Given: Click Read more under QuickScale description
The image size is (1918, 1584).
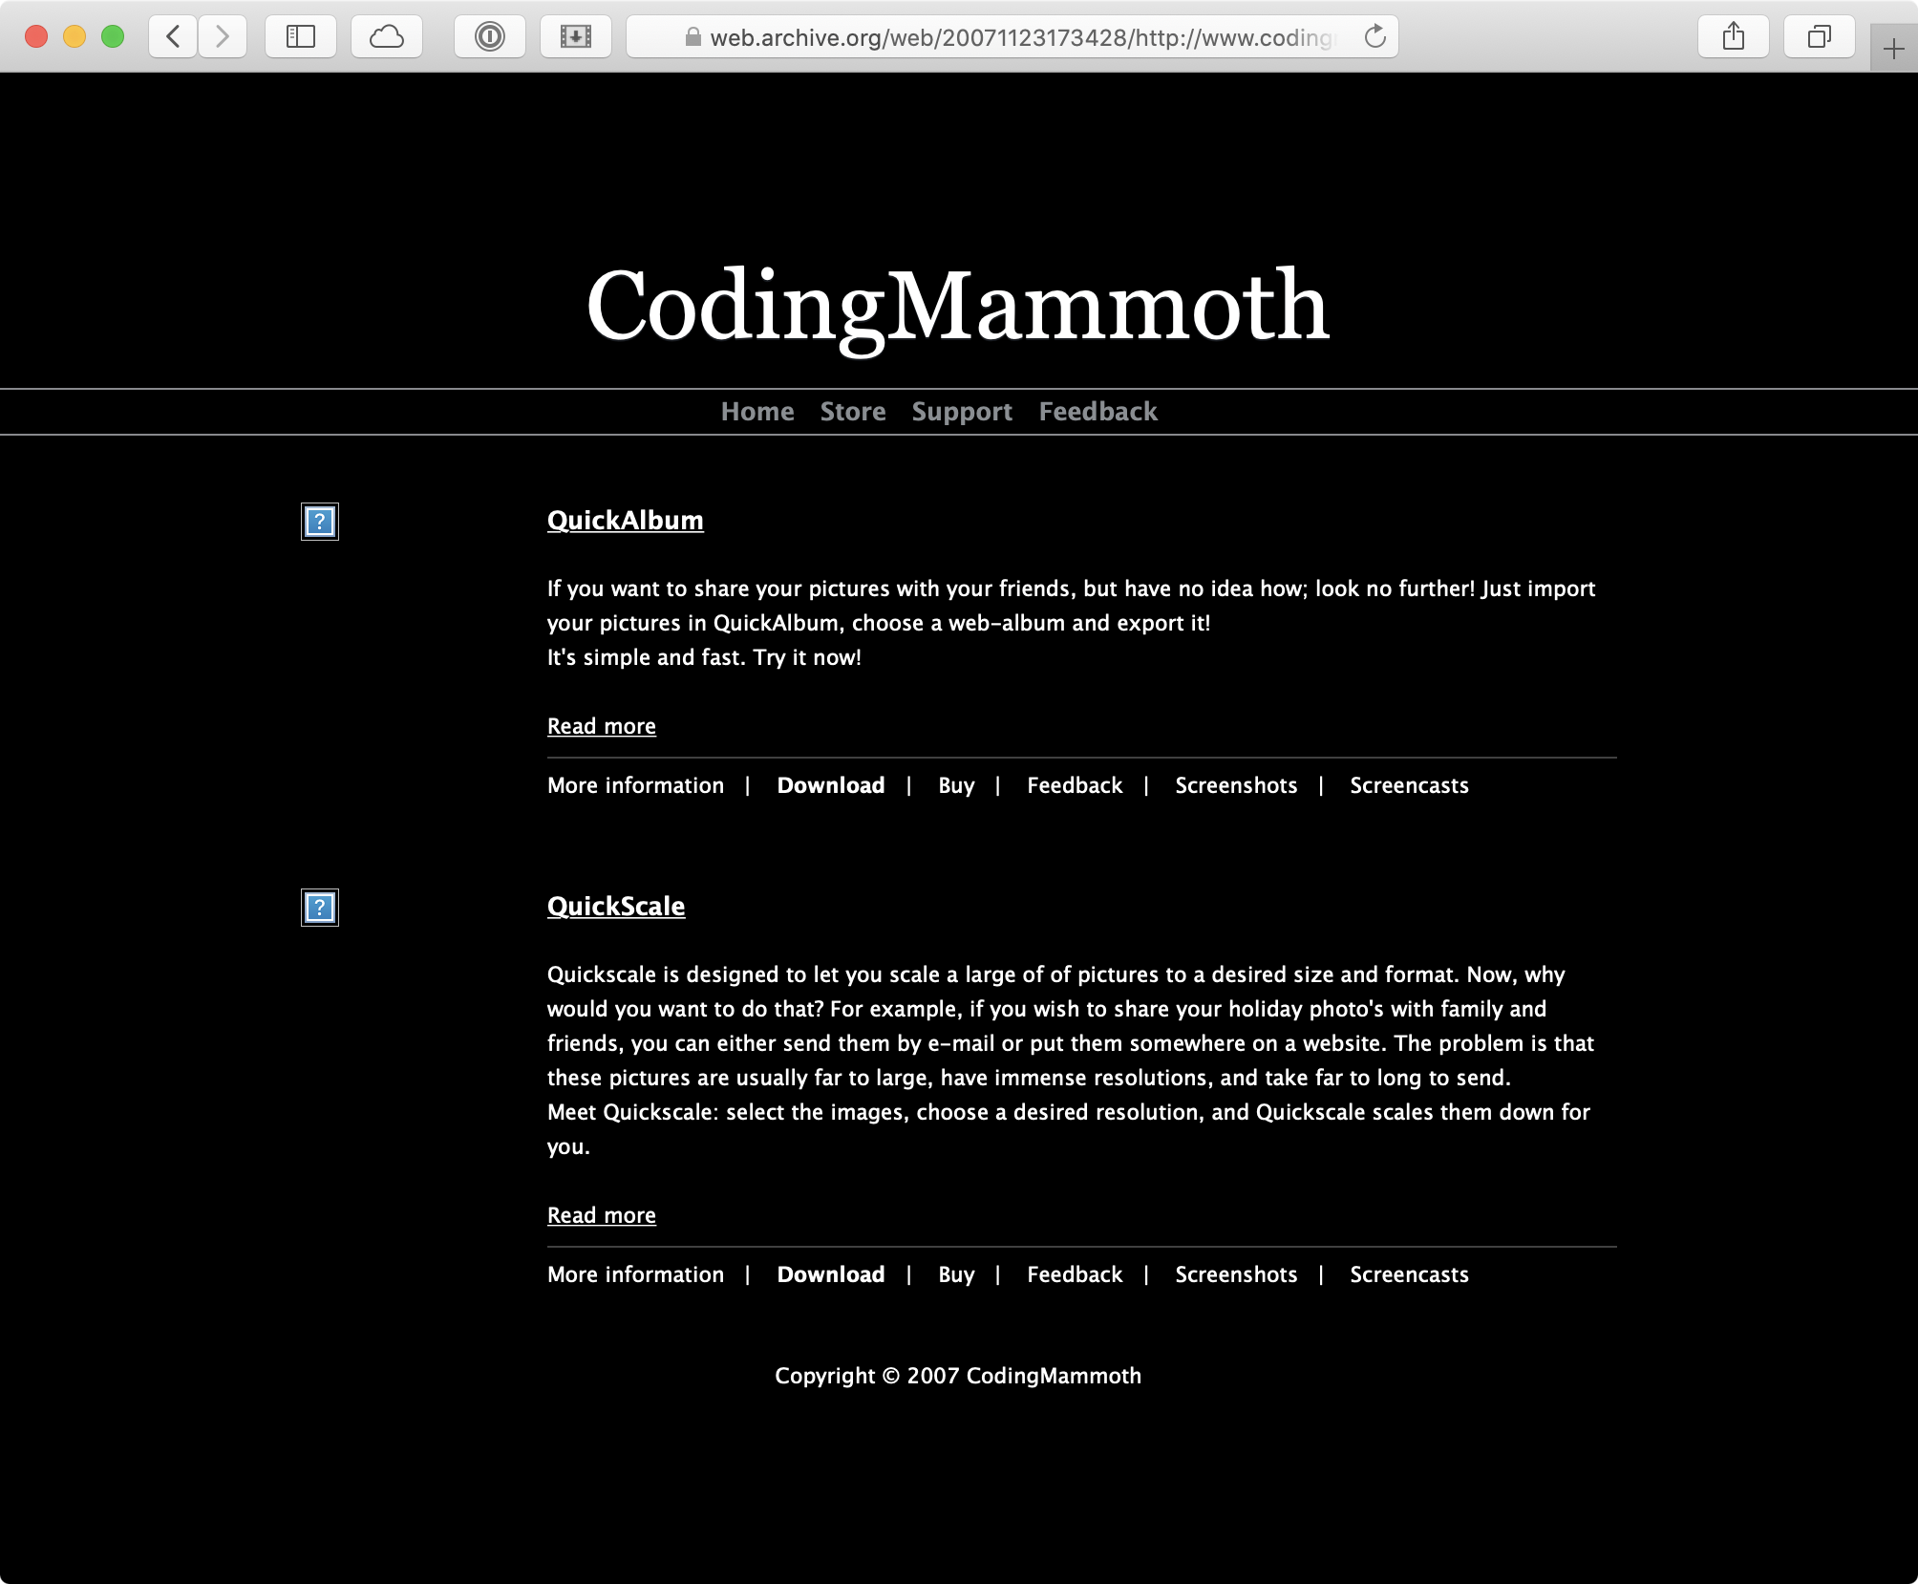Looking at the screenshot, I should (601, 1215).
